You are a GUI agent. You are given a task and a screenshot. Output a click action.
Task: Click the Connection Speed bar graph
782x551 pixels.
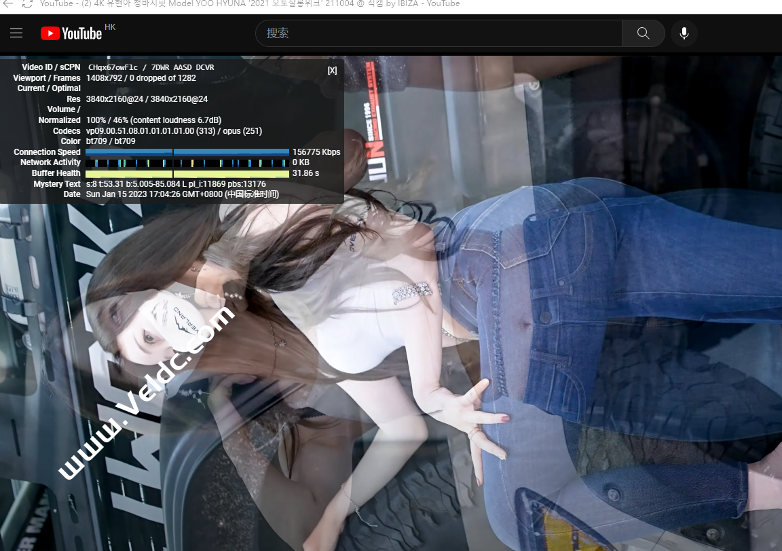(x=187, y=152)
